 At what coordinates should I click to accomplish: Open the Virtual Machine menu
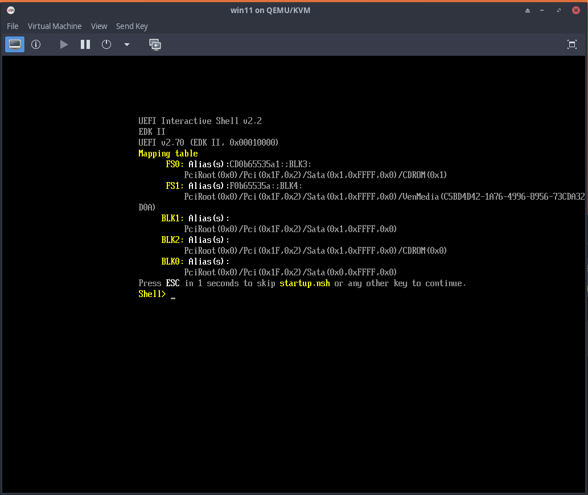coord(55,26)
